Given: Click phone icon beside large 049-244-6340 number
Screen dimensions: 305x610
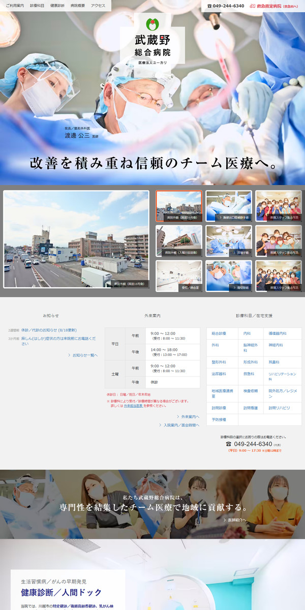Looking at the screenshot, I should point(229,444).
